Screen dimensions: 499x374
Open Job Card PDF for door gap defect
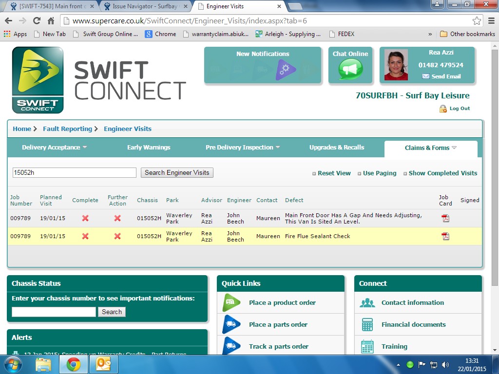coord(445,218)
